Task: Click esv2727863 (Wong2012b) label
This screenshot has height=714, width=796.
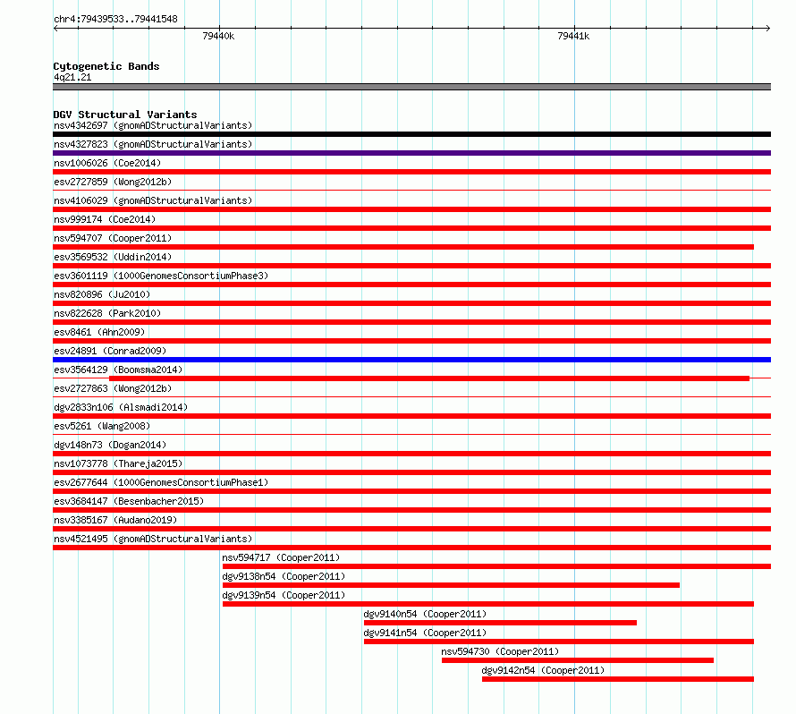Action: coord(113,388)
